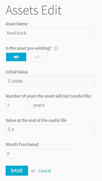Image resolution: width=102 pixels, height=181 pixels.
Task: Click the Is the asset pre-existing label
Action: (29, 48)
